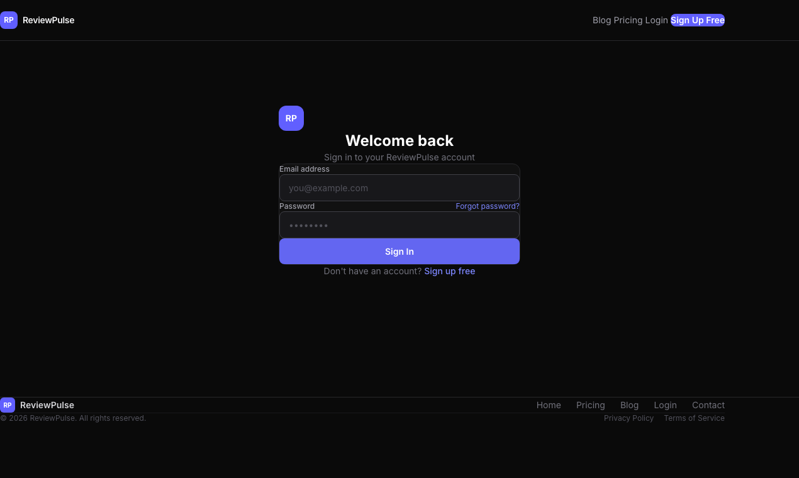
Task: Open the Forgot password link
Action: (x=487, y=206)
